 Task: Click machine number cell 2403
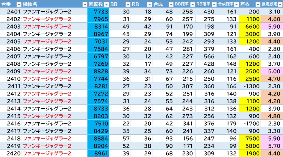coord(11,27)
